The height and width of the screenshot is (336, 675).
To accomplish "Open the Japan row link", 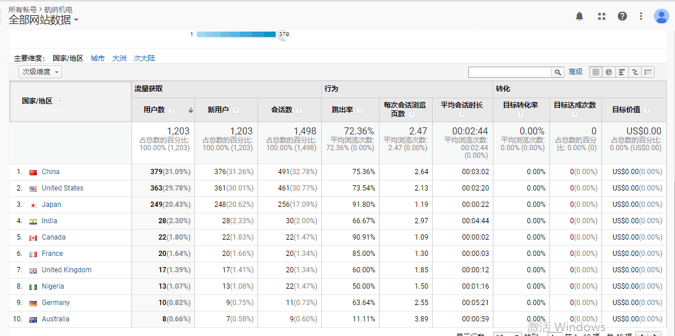I will (x=51, y=205).
